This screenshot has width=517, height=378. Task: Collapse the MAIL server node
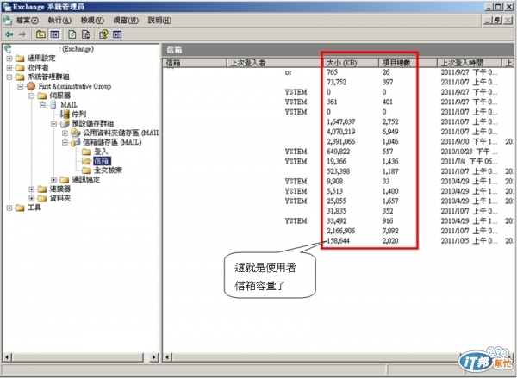click(x=42, y=105)
